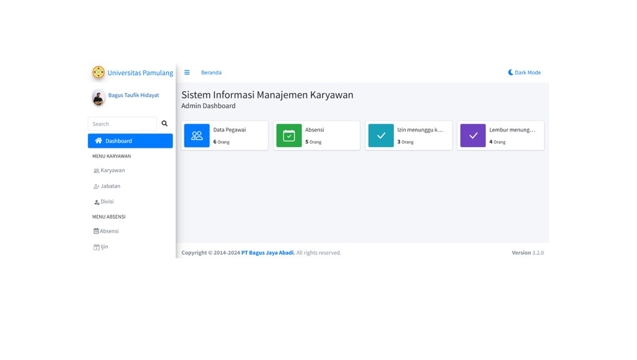Click the '6 Orang' count text
This screenshot has height=360, width=637.
(x=221, y=142)
